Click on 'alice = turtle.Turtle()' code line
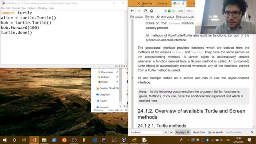 (x=28, y=18)
